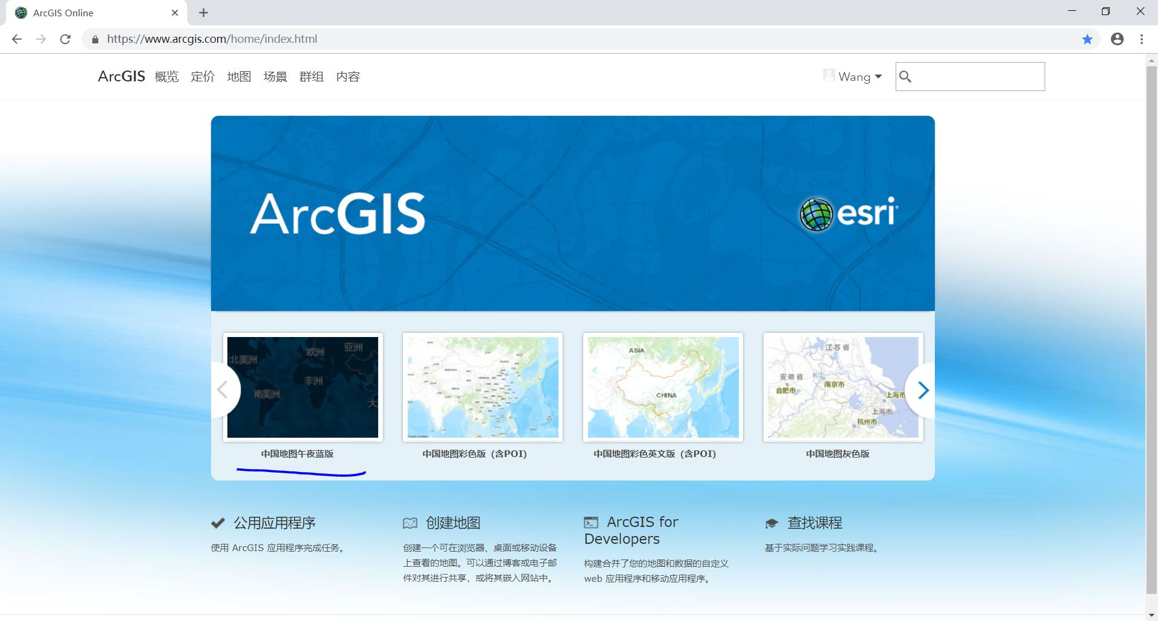Image resolution: width=1158 pixels, height=621 pixels.
Task: Click the 创建地图 picture icon
Action: (411, 522)
